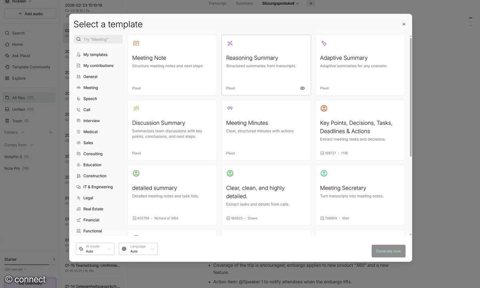Click the Explore icon in the sidebar
Image resolution: width=480 pixels, height=288 pixels.
6,78
